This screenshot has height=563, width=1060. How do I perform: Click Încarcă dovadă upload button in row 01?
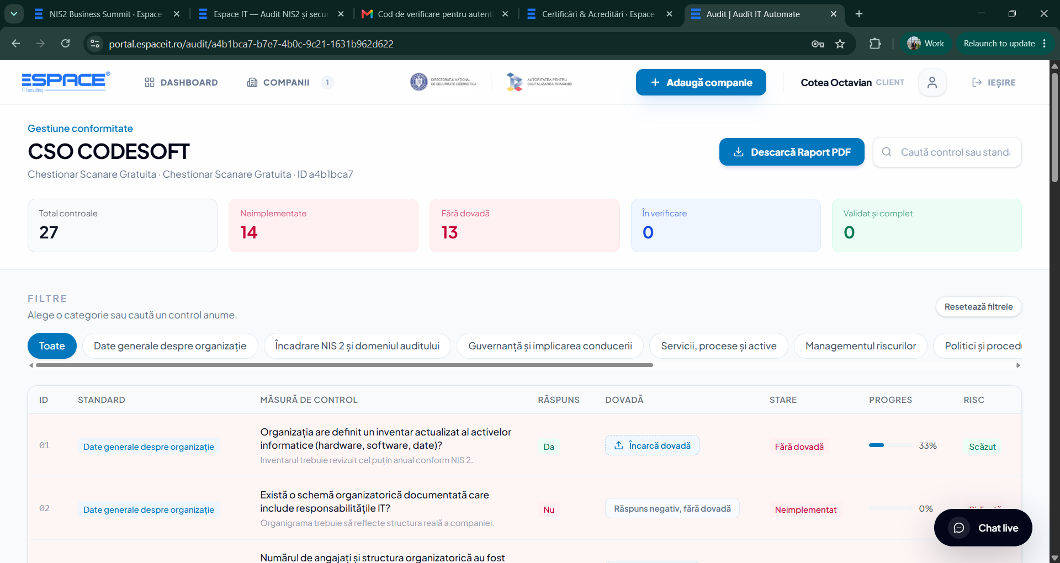(652, 445)
